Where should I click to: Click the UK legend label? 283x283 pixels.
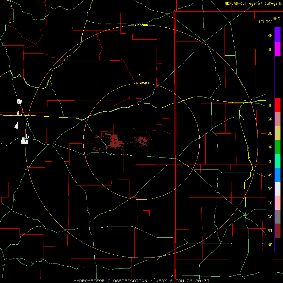pos(270,50)
